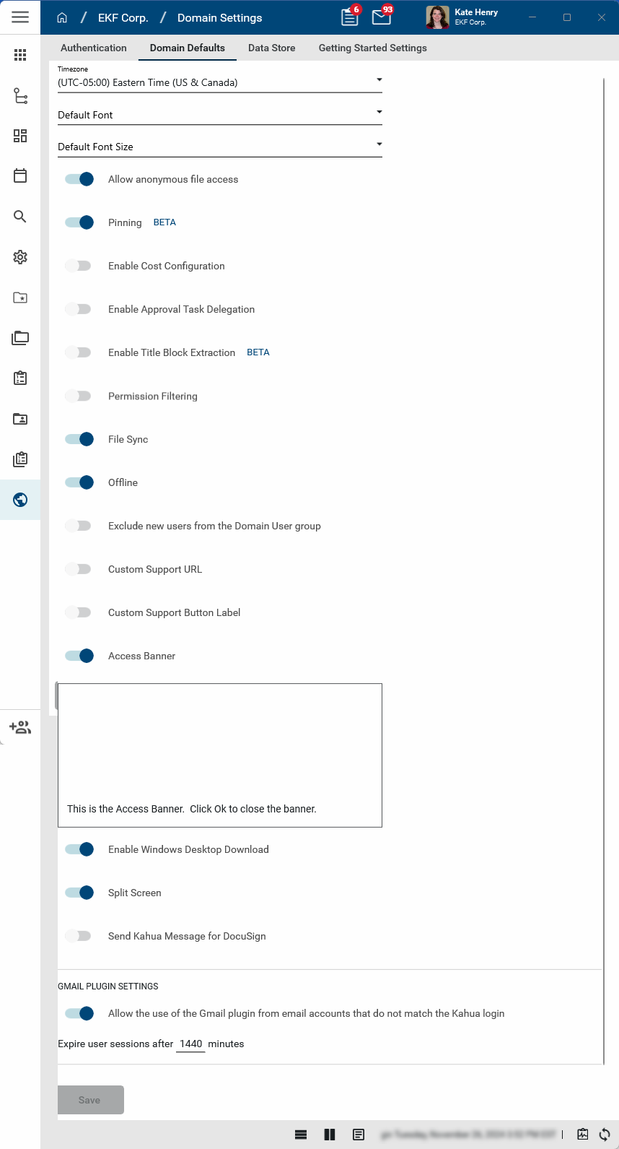This screenshot has width=619, height=1149.
Task: Click the Save button
Action: pos(90,1100)
